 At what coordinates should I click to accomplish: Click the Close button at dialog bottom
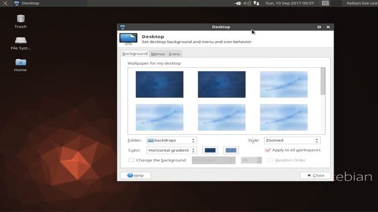[x=315, y=175]
